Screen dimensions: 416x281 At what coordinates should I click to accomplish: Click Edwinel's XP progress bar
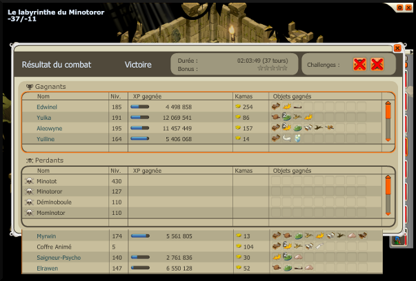click(140, 107)
